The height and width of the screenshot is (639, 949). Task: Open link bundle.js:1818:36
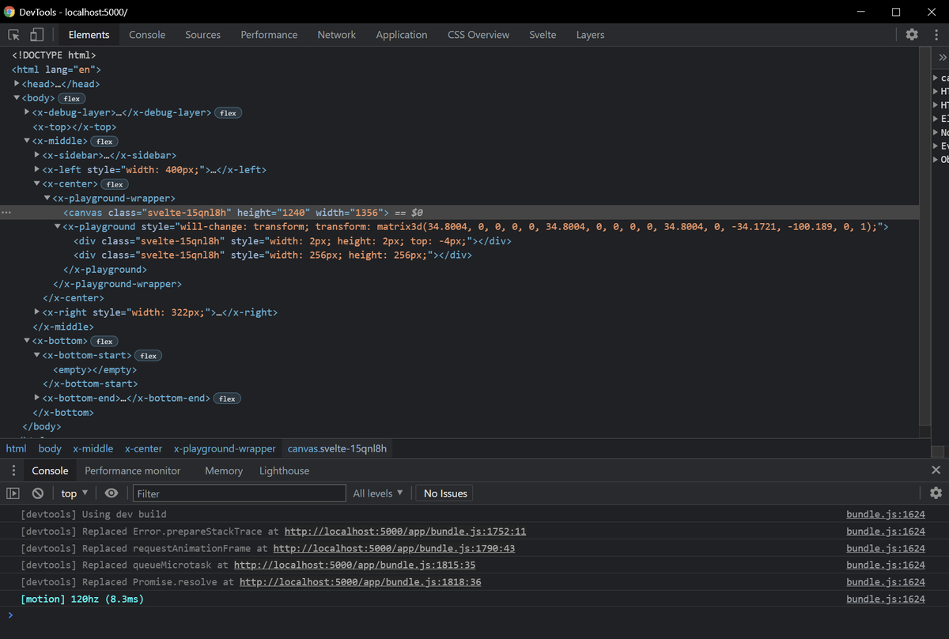tap(360, 582)
